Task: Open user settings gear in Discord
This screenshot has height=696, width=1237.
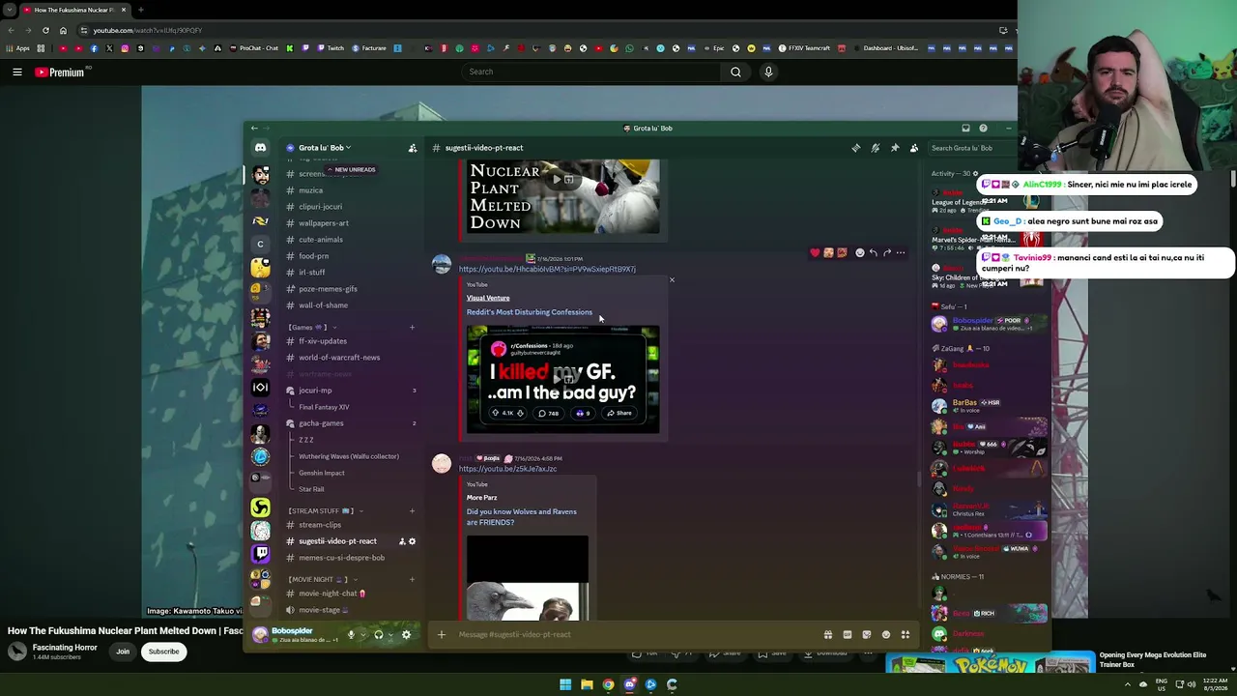Action: tap(406, 635)
